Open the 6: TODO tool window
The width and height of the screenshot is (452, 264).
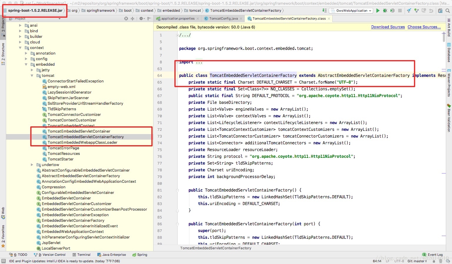[18, 255]
